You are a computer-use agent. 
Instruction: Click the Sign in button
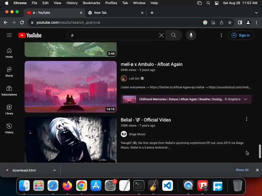click(x=241, y=35)
